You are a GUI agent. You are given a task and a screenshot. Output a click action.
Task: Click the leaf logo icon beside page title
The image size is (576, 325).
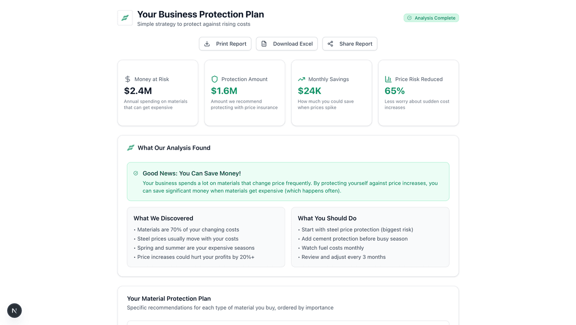[x=125, y=18]
